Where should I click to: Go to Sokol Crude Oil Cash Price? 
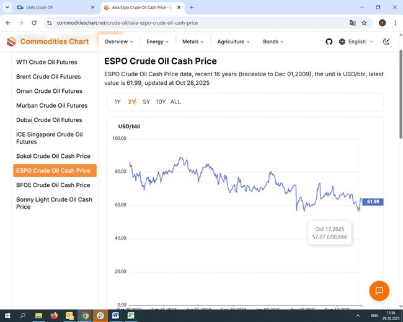click(x=53, y=156)
